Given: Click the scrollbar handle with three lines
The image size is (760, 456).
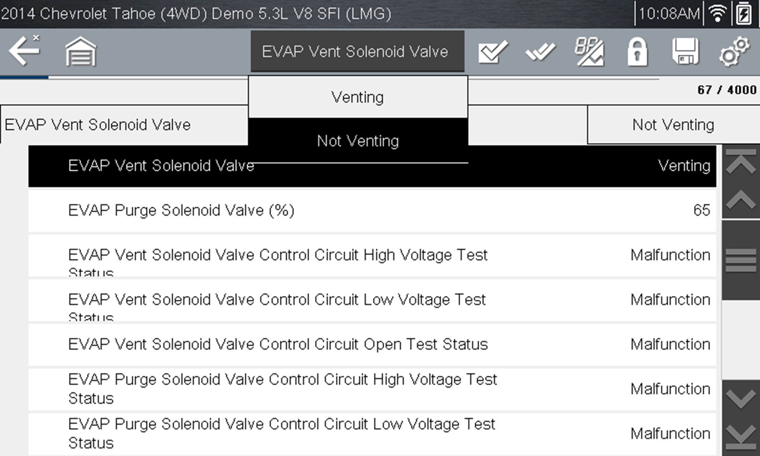Looking at the screenshot, I should click(x=741, y=259).
